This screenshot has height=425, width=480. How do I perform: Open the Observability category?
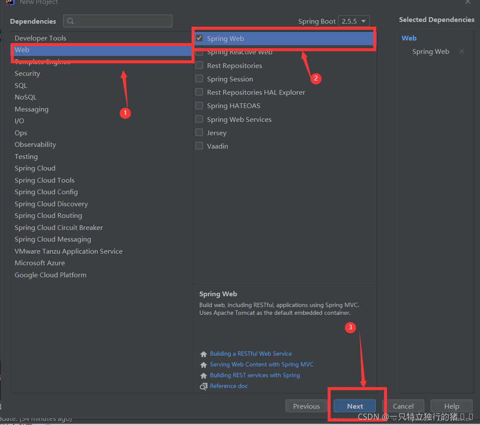pyautogui.click(x=101, y=145)
